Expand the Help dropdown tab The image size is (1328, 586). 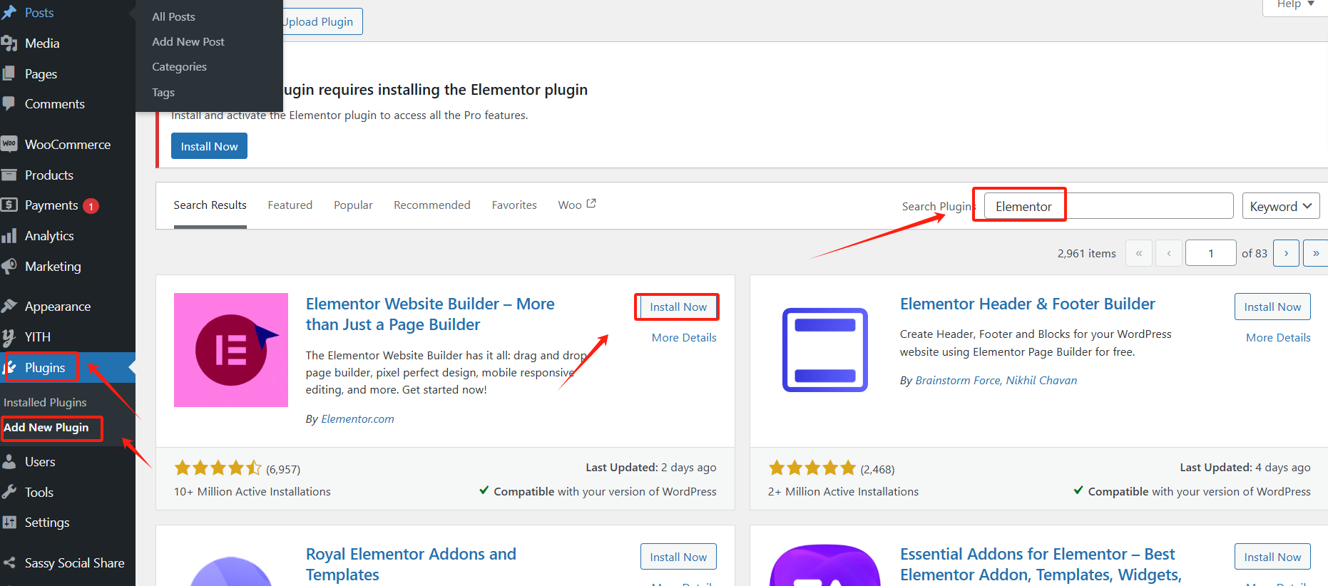[x=1294, y=5]
